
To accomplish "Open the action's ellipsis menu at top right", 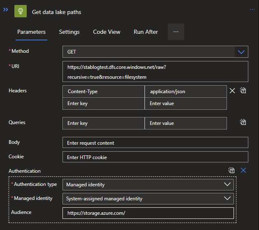I will pyautogui.click(x=252, y=9).
